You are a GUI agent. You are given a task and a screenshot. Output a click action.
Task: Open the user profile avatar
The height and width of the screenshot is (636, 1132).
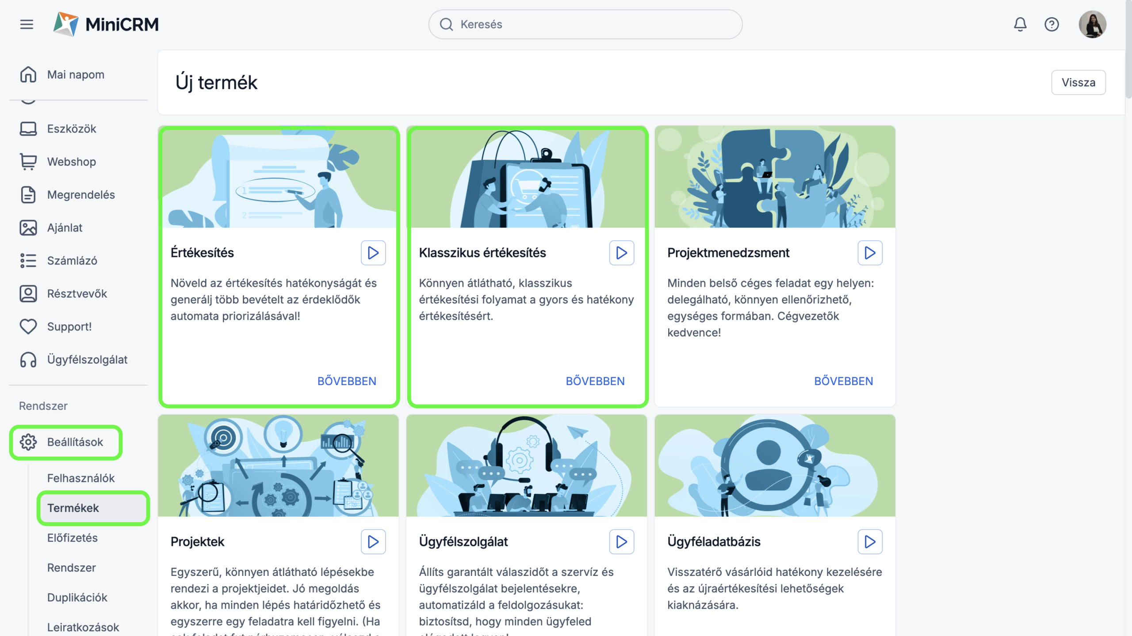1092,24
